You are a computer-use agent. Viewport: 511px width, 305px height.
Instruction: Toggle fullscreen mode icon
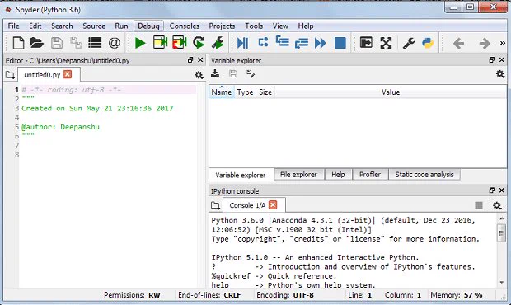(386, 43)
